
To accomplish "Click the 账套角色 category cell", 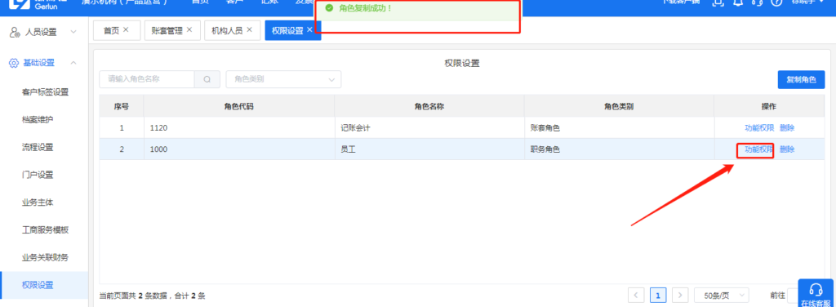I will pyautogui.click(x=619, y=128).
